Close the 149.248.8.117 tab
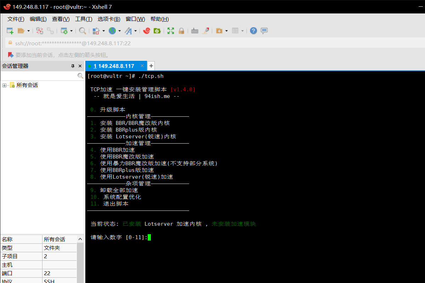Image resolution: width=425 pixels, height=283 pixels. [142, 66]
